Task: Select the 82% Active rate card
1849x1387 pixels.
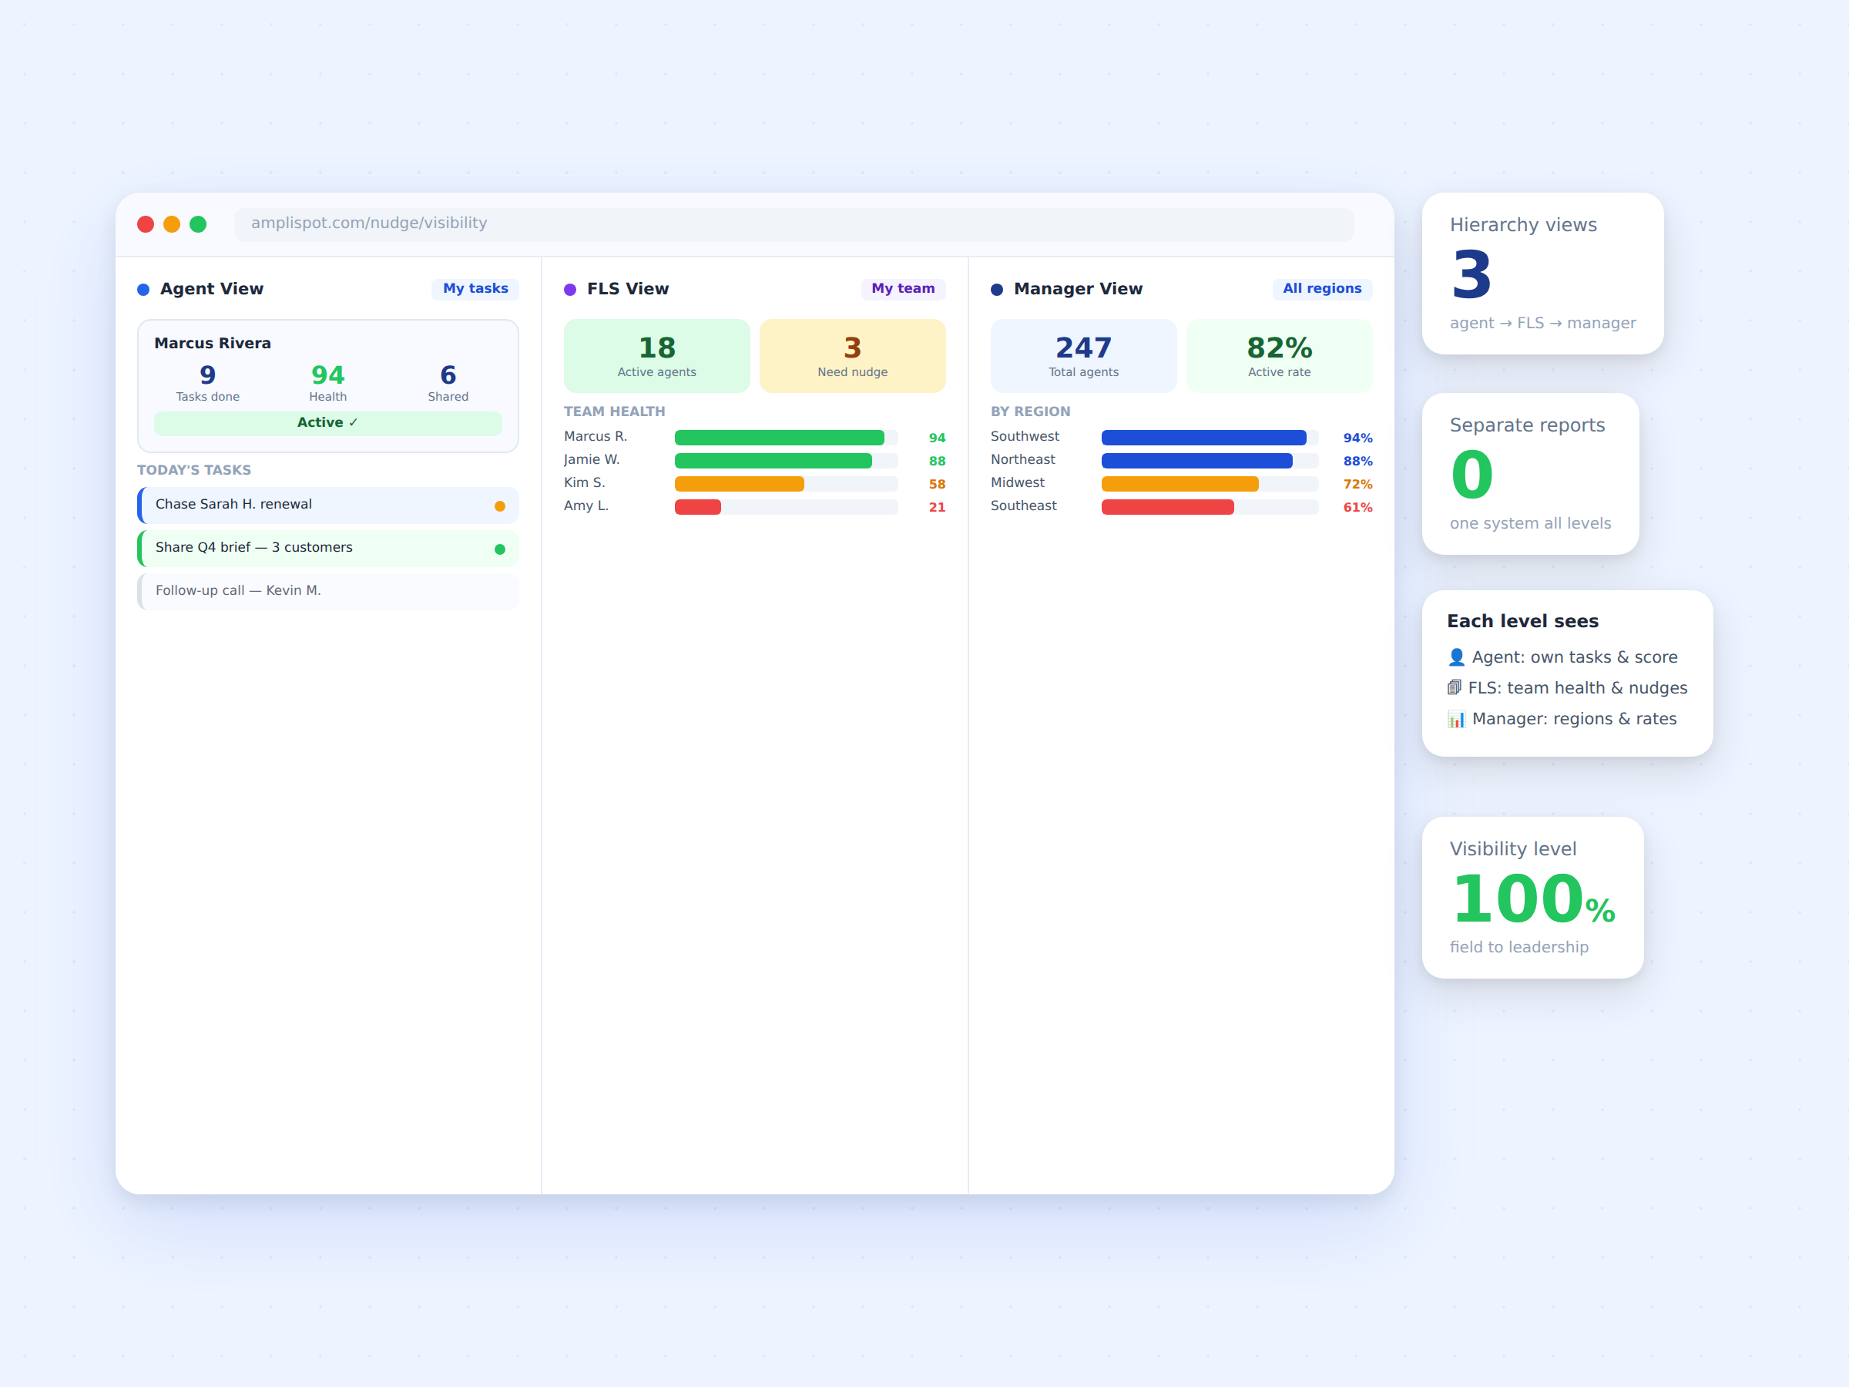Action: 1279,355
